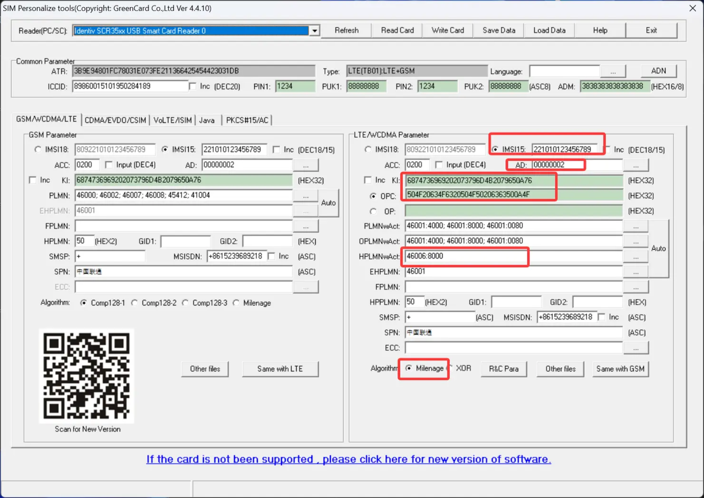Screen dimensions: 704x498
Task: Click the PUK1 field
Action: (x=366, y=86)
